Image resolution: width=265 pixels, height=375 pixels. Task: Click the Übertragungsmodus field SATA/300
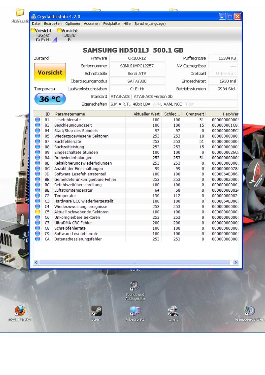[x=137, y=81]
